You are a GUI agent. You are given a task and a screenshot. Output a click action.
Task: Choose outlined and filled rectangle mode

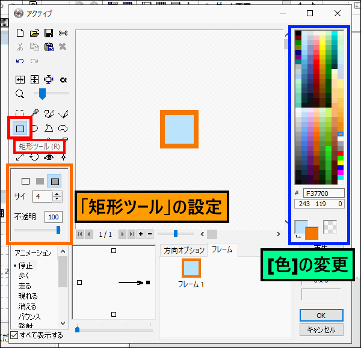pos(54,181)
